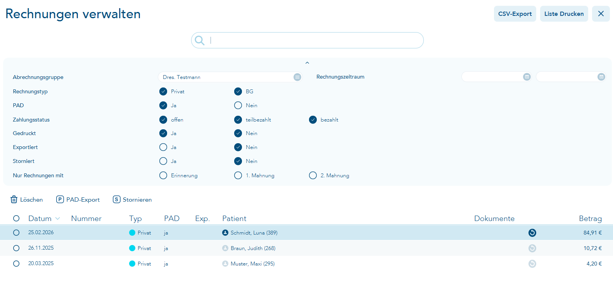Toggle the 1. Mahnung filter
The height and width of the screenshot is (281, 613).
point(238,175)
